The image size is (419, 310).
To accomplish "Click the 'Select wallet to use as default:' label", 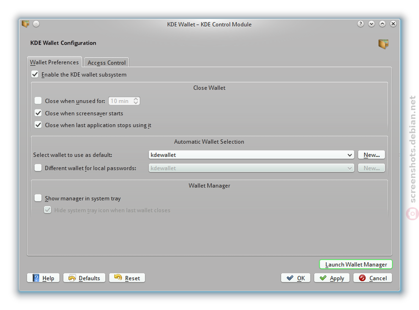I will 73,155.
